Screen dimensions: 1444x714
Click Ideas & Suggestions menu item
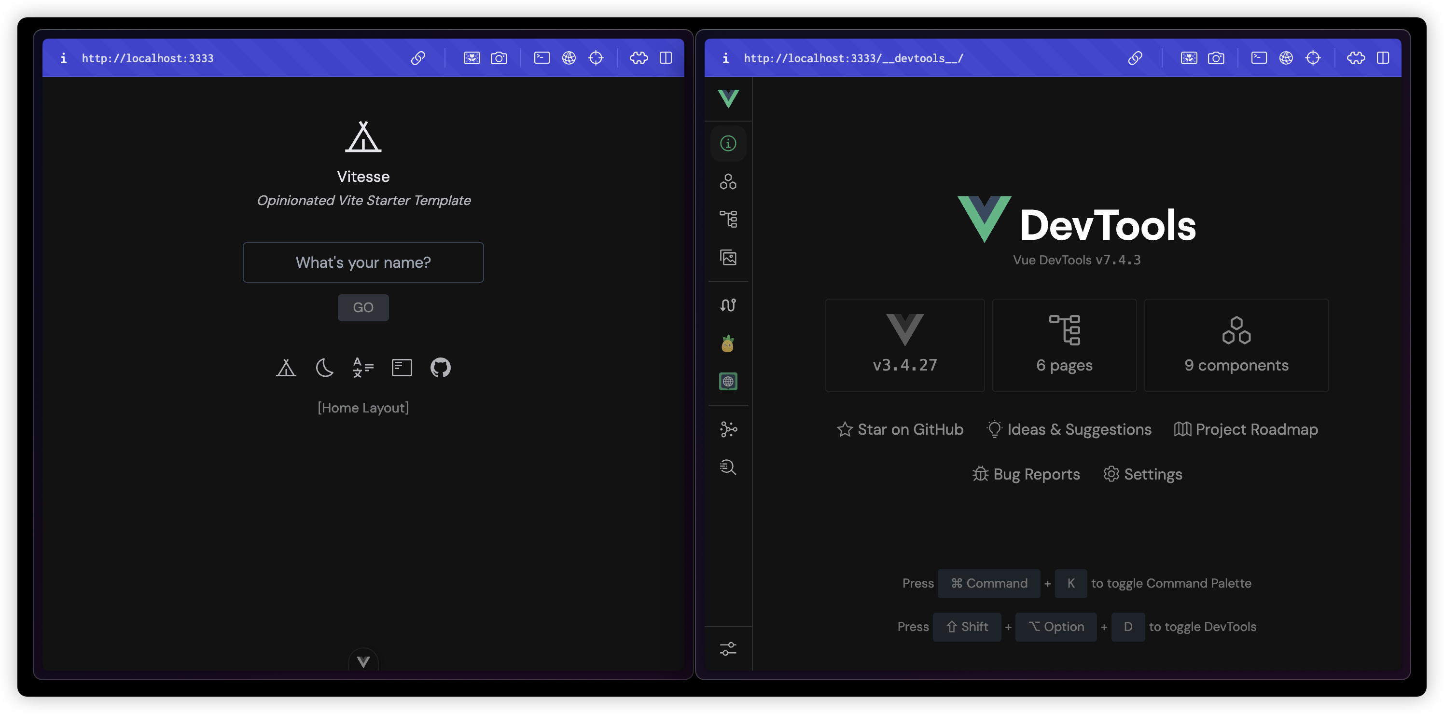coord(1070,430)
